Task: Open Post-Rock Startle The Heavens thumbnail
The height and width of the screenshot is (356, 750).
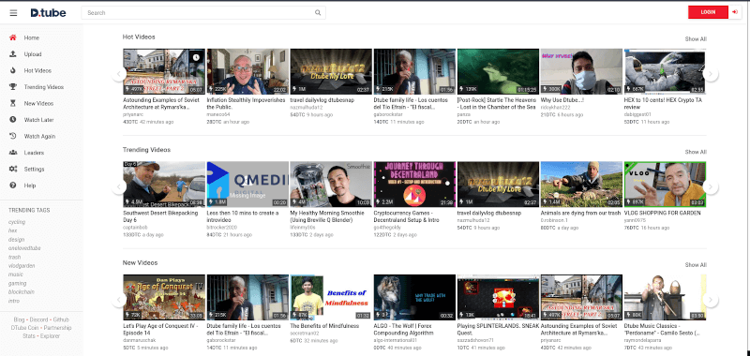Action: click(x=498, y=71)
